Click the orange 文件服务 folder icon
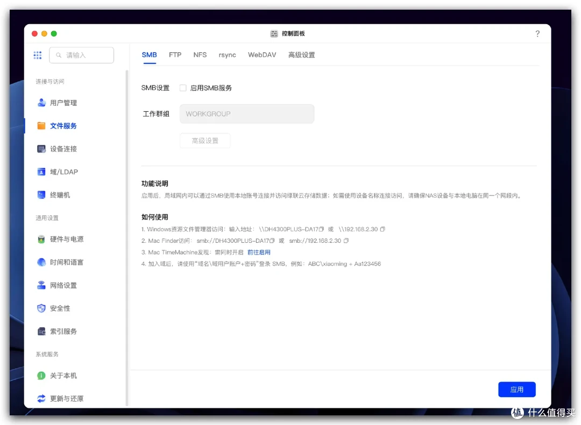The width and height of the screenshot is (581, 425). (x=41, y=126)
